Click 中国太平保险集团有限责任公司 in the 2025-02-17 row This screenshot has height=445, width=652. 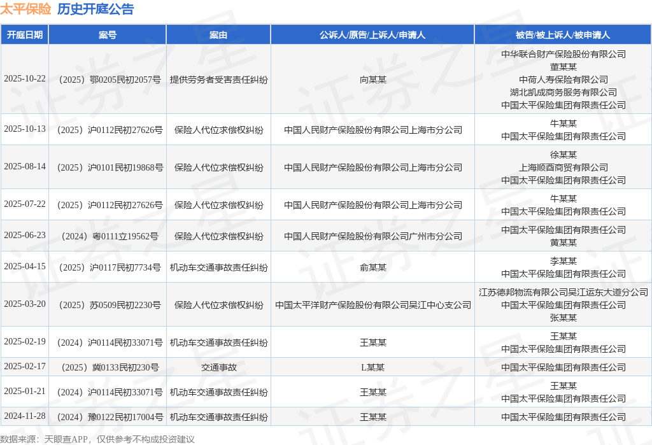coord(563,367)
